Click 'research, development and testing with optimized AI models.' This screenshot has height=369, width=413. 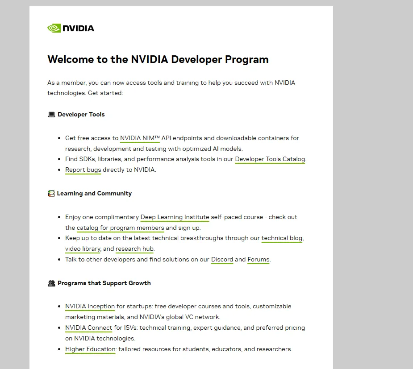tap(154, 149)
